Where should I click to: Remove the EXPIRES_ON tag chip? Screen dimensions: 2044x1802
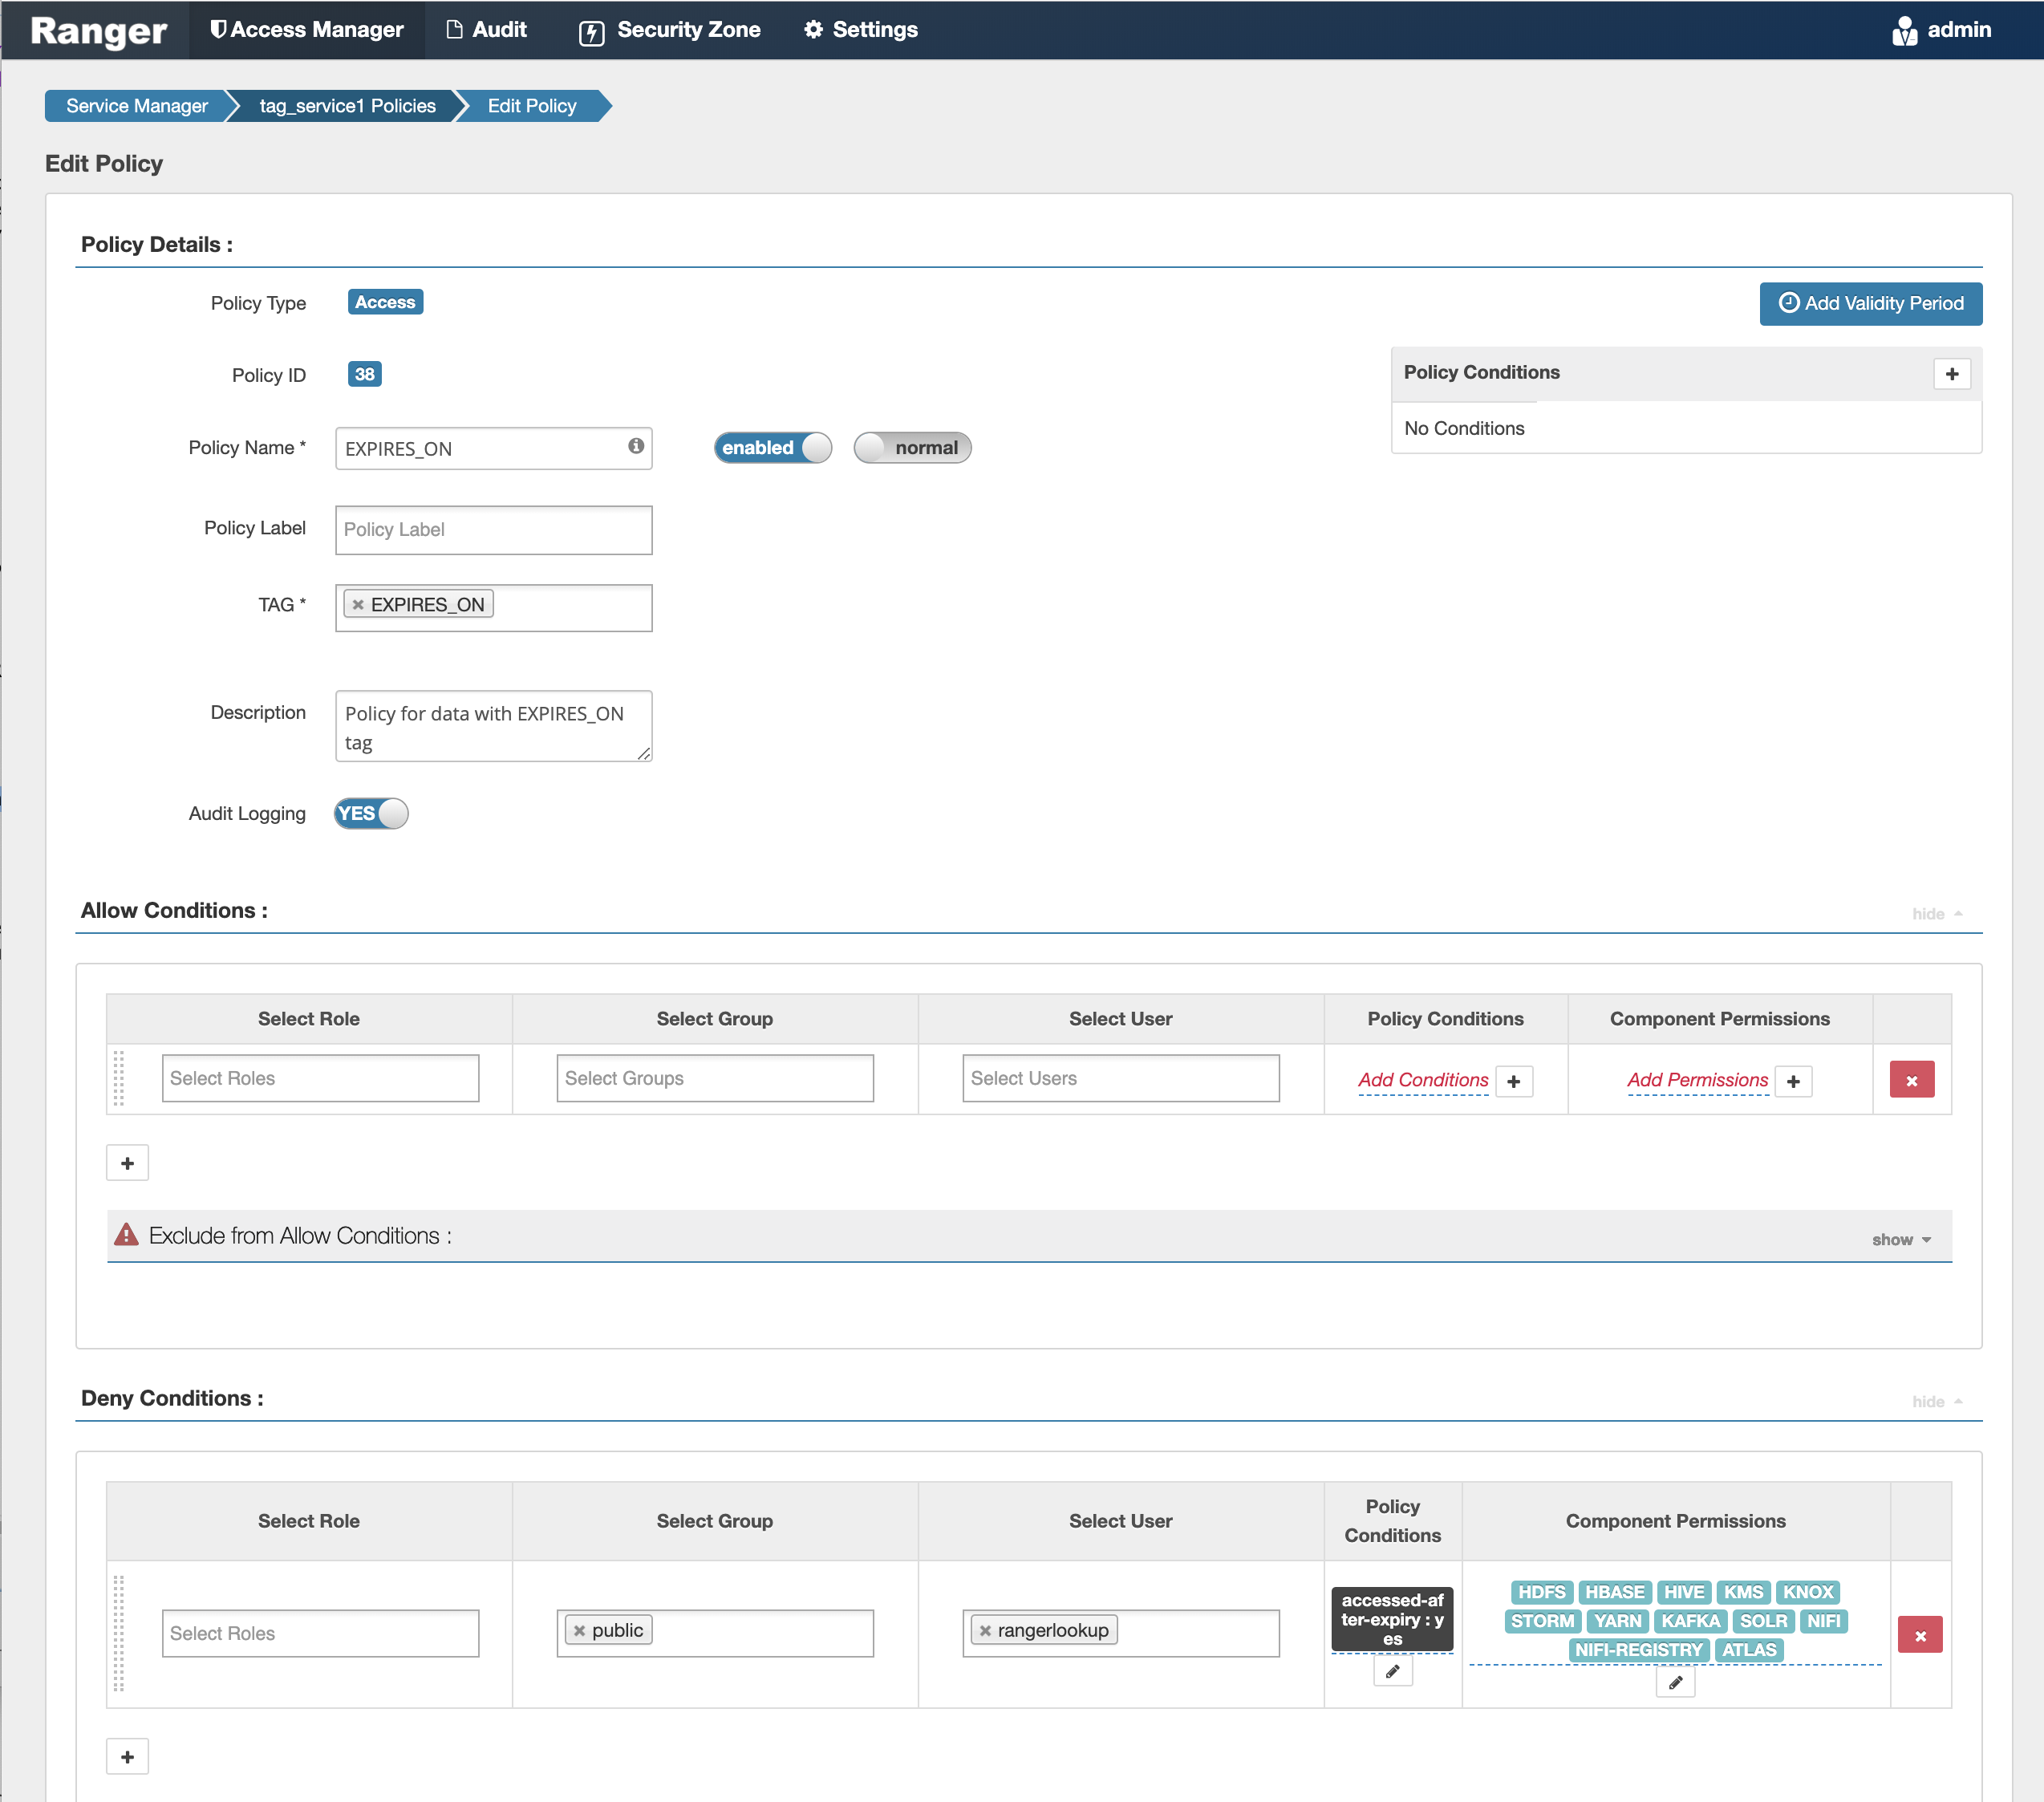pos(358,605)
